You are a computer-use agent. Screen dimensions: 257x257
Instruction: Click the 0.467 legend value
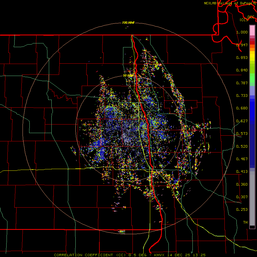click(242, 159)
